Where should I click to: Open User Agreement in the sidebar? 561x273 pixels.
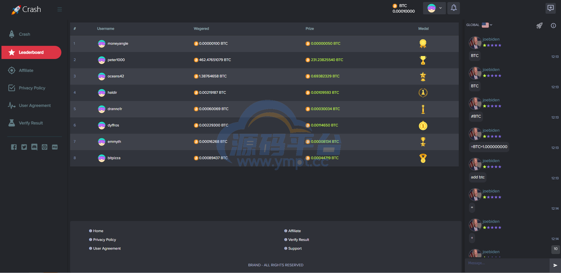click(x=35, y=105)
